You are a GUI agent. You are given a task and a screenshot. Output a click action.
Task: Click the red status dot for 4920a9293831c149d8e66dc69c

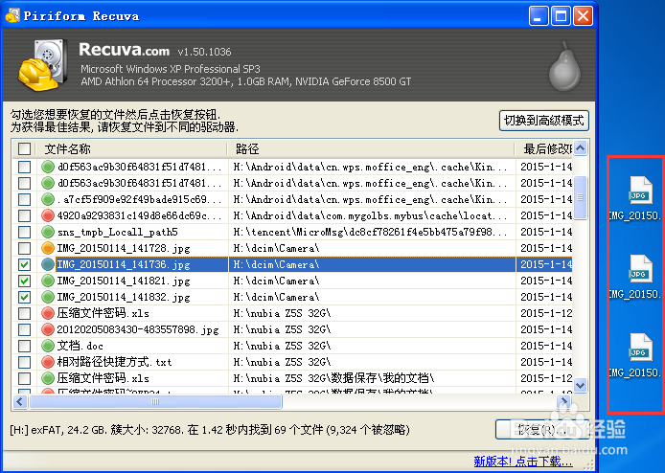click(x=48, y=215)
